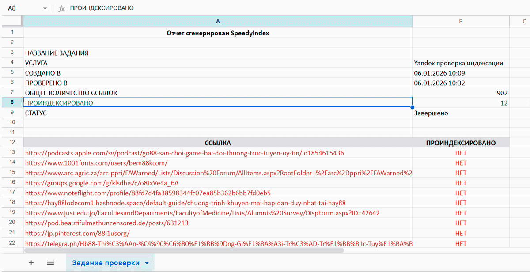Select row 12 header
Screen dimensions: 530x272
pyautogui.click(x=12, y=142)
